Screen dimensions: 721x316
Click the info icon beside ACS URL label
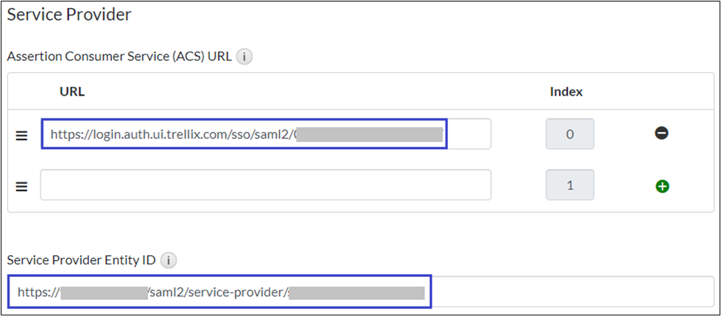(245, 57)
